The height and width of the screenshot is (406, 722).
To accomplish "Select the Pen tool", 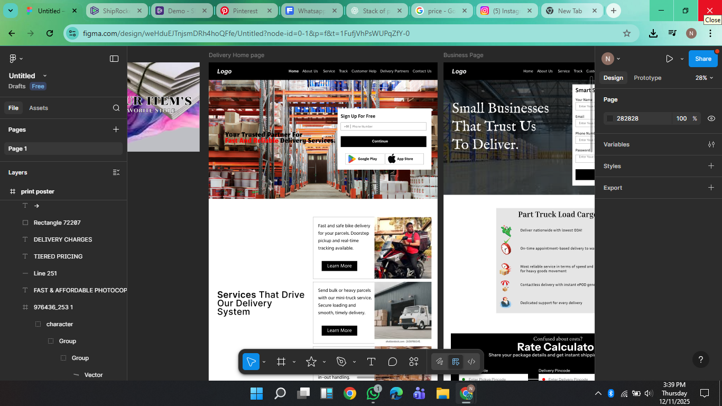I will (341, 362).
